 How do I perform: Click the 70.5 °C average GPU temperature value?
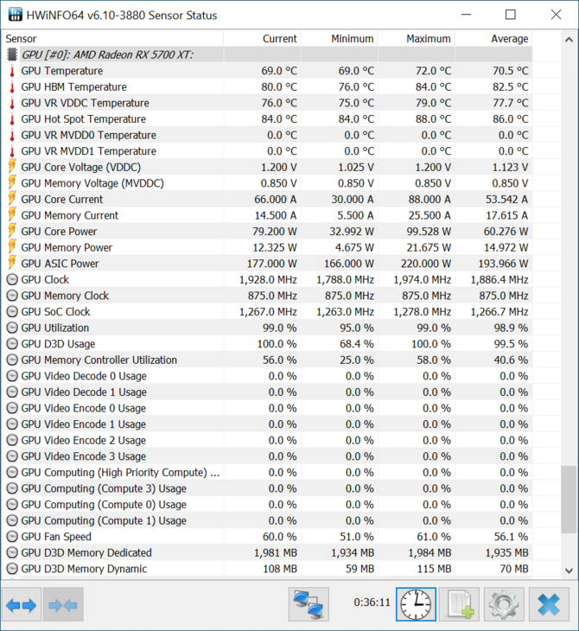[x=510, y=71]
